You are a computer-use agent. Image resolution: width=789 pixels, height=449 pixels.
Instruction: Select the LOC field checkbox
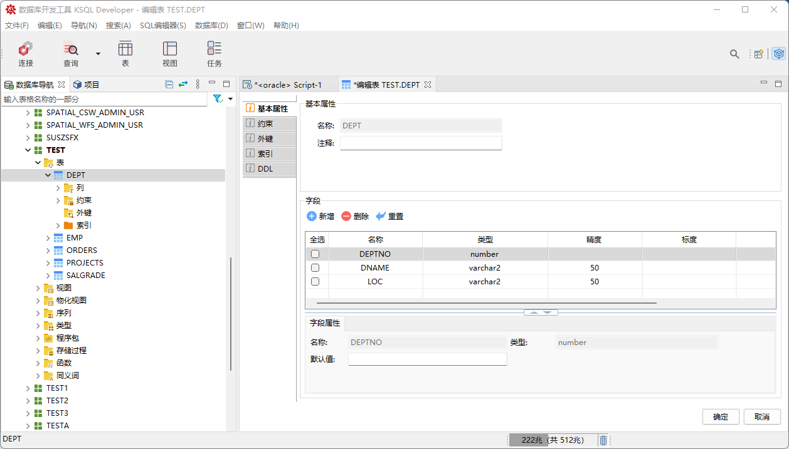[x=315, y=282]
